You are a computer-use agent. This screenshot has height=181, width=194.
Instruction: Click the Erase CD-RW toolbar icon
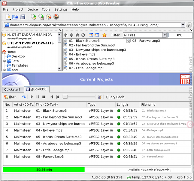point(49,17)
